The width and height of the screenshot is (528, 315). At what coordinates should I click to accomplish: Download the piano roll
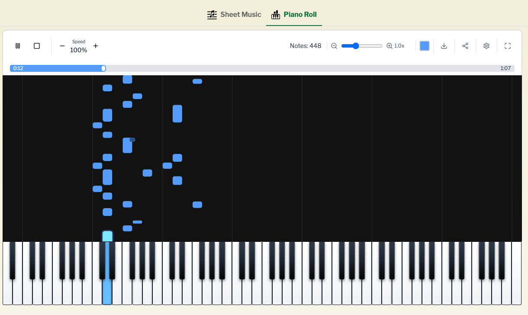point(444,46)
